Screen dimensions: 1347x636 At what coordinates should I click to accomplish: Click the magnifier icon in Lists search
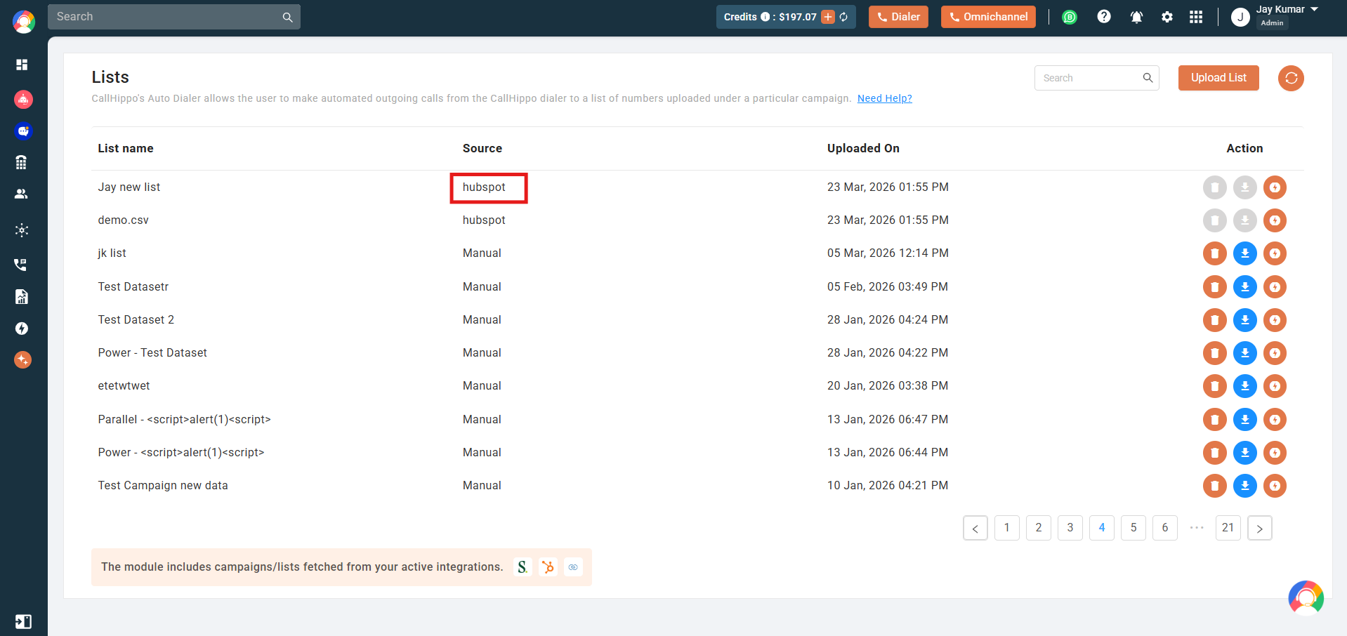pyautogui.click(x=1148, y=78)
